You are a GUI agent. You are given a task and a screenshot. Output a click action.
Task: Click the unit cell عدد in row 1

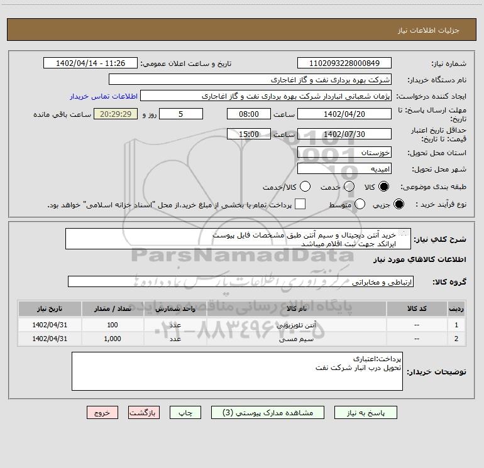point(175,325)
